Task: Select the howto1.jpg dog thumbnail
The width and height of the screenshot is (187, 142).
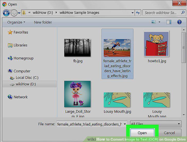Action: click(x=156, y=44)
